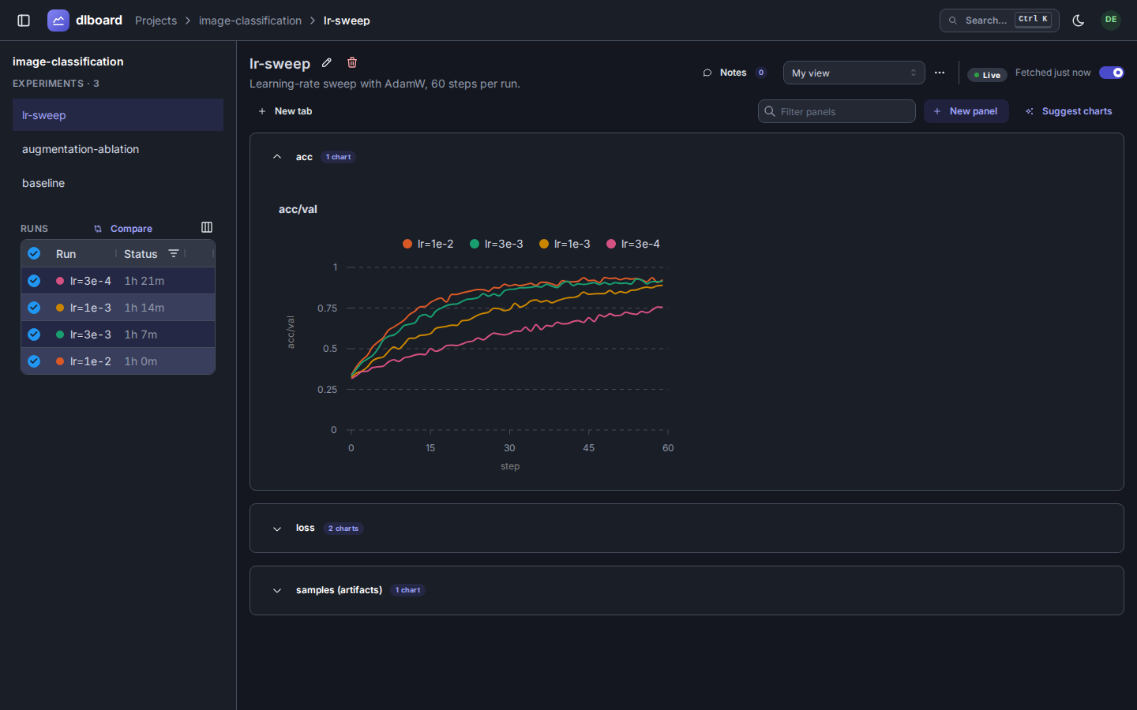Select the lr-sweep experiment in sidebar
1137x710 pixels.
point(118,115)
